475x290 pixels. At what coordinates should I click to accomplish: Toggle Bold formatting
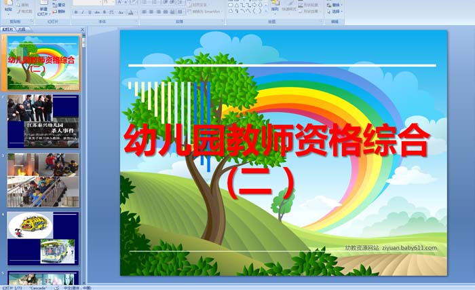point(76,12)
